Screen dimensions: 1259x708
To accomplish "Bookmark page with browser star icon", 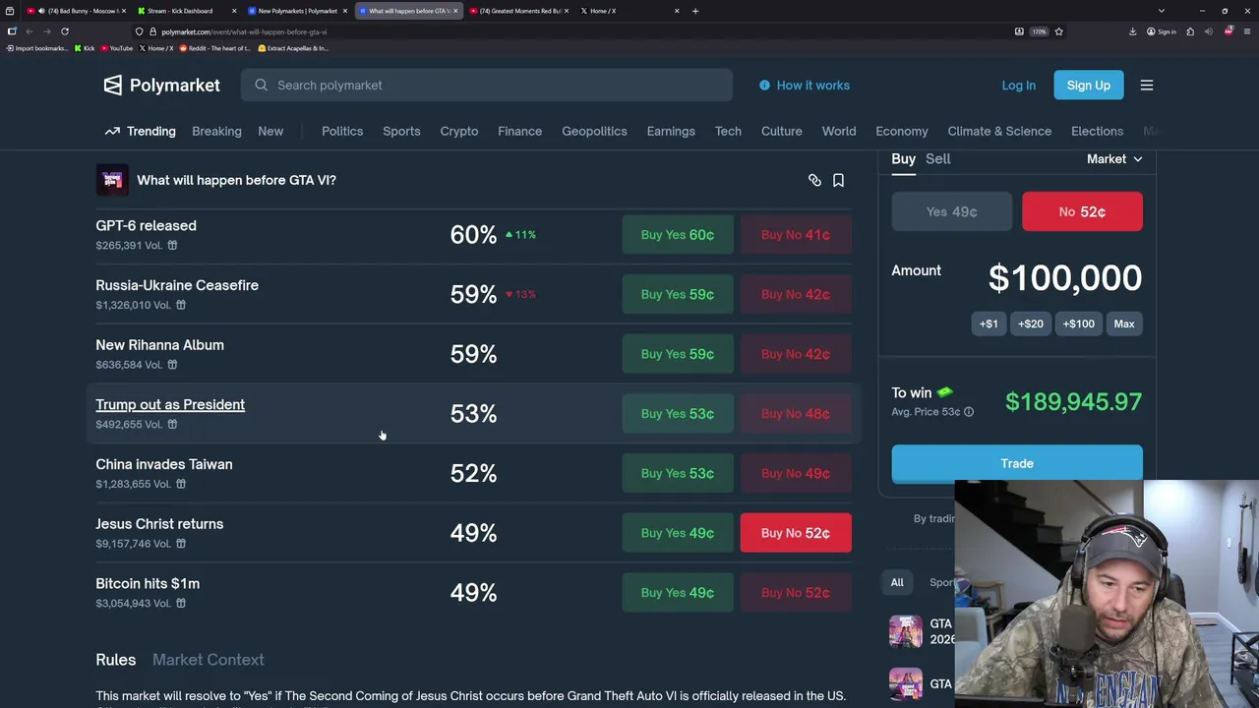I will tap(1058, 31).
